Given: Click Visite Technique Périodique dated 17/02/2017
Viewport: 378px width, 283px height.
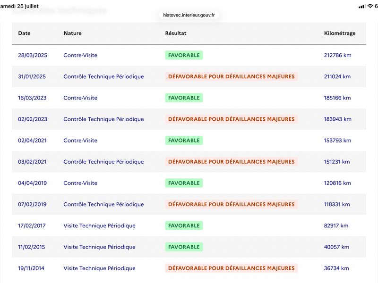Looking at the screenshot, I should coord(99,225).
